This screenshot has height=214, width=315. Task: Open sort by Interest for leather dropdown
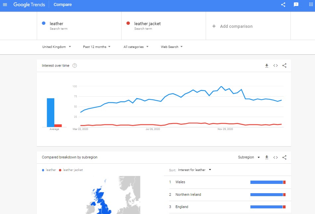pyautogui.click(x=194, y=170)
